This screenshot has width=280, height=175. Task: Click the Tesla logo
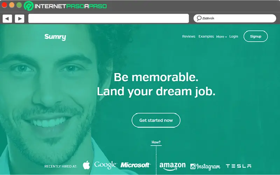tap(239, 166)
